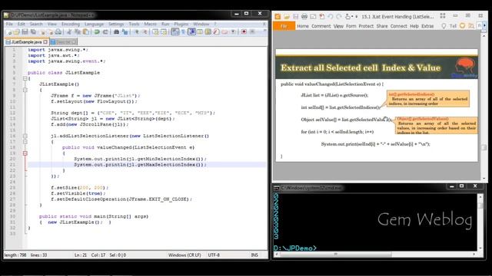492x276 pixels.
Task: Toggle INS mode in Notepad++ status bar
Action: [254, 255]
